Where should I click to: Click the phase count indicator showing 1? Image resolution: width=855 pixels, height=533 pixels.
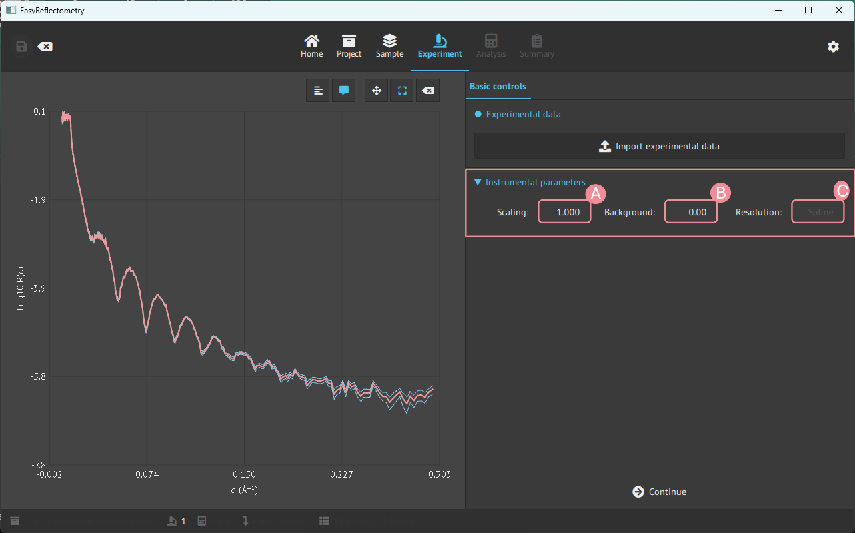pyautogui.click(x=177, y=520)
